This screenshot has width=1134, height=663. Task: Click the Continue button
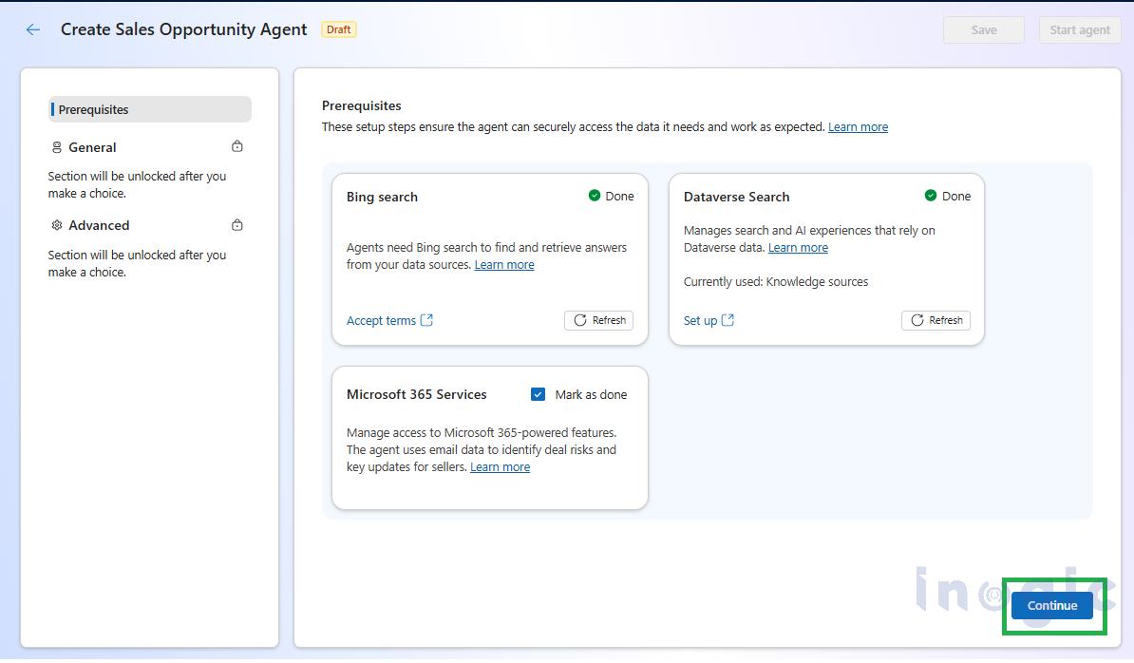(x=1052, y=606)
